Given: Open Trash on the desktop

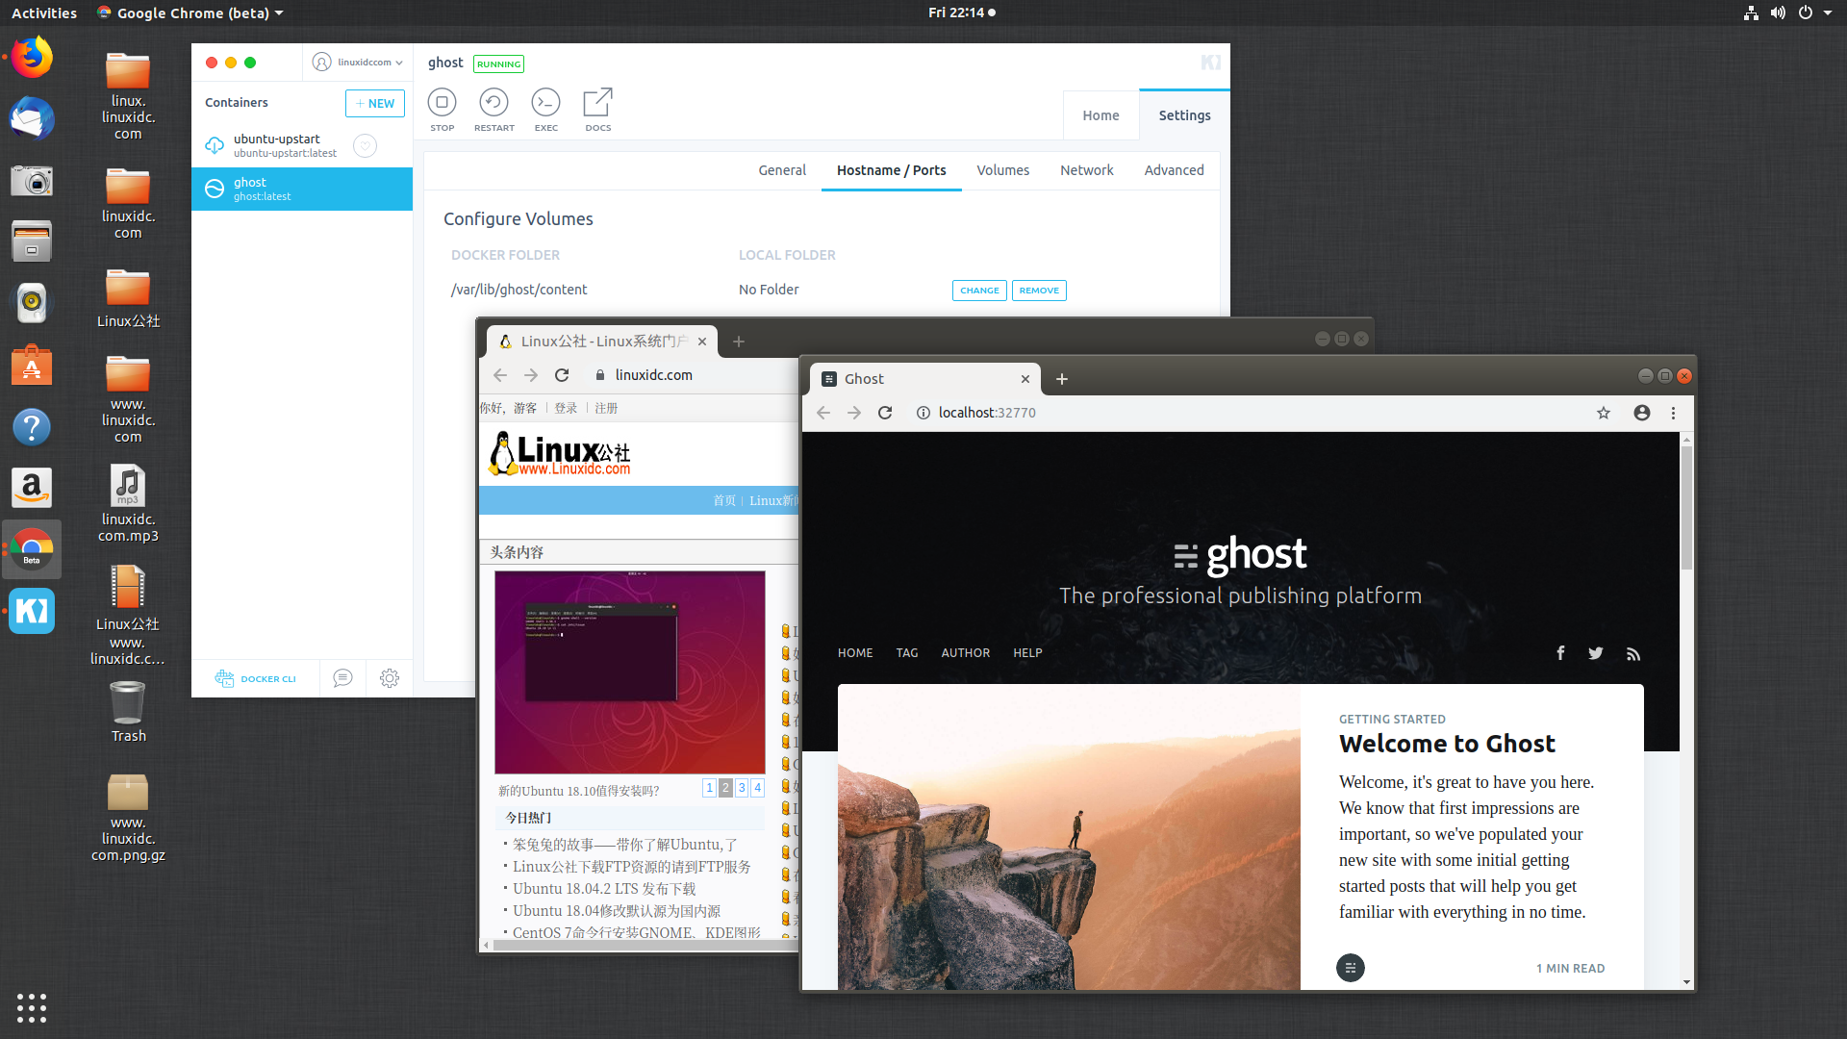Looking at the screenshot, I should pyautogui.click(x=128, y=712).
